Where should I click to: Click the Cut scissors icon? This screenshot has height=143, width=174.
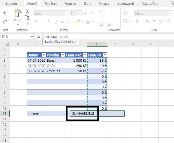tap(27, 11)
